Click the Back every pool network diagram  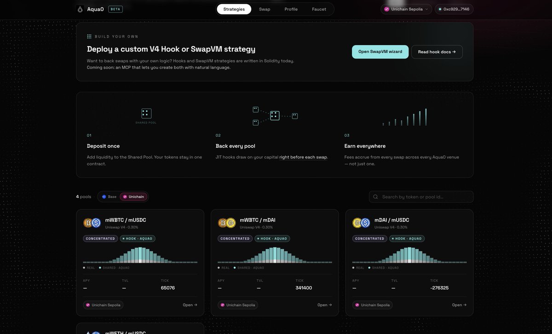point(275,115)
